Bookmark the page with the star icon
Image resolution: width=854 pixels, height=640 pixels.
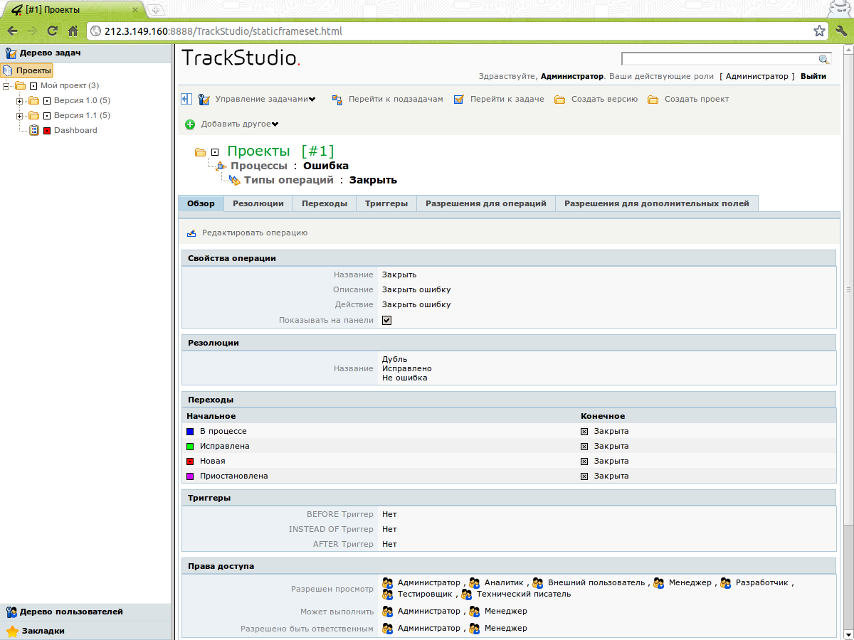coord(820,31)
